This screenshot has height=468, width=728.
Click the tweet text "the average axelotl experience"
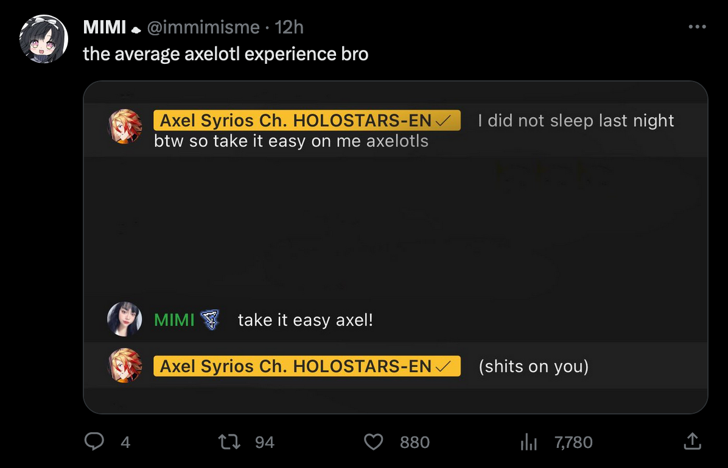tap(225, 54)
